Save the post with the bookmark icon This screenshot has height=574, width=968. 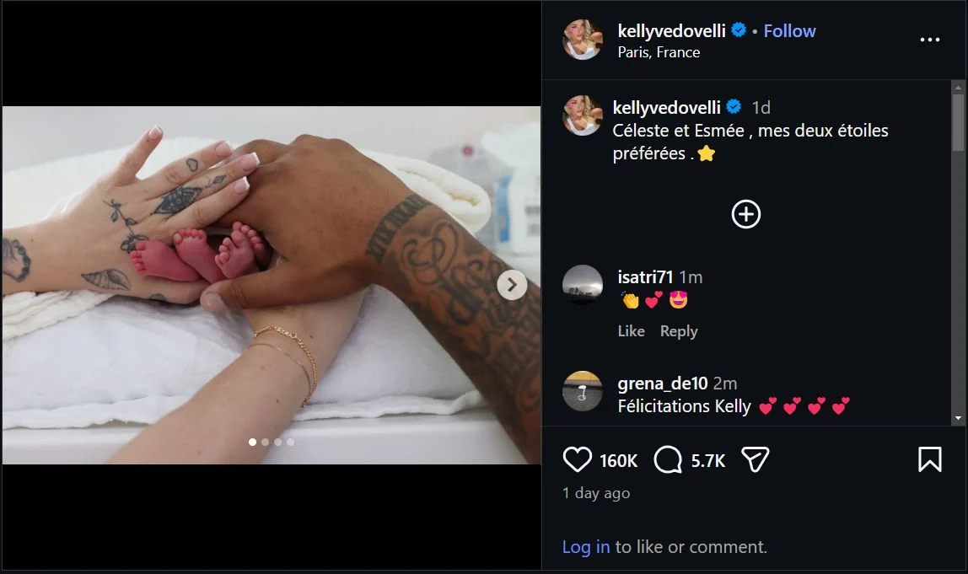click(x=930, y=460)
